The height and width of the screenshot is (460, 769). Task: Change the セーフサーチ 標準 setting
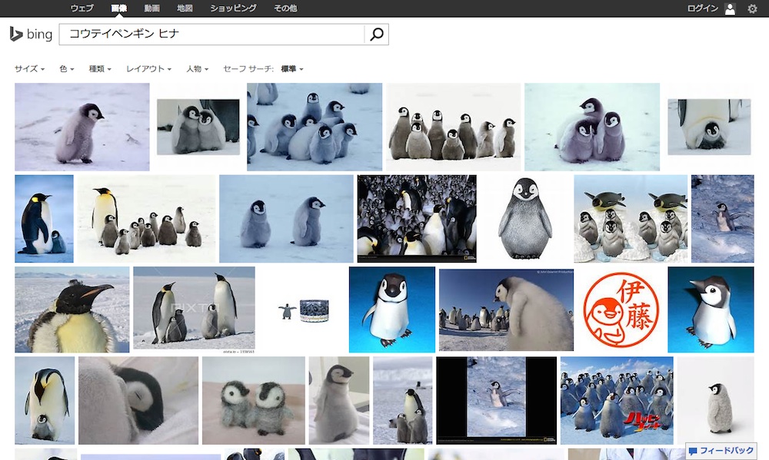pyautogui.click(x=292, y=69)
